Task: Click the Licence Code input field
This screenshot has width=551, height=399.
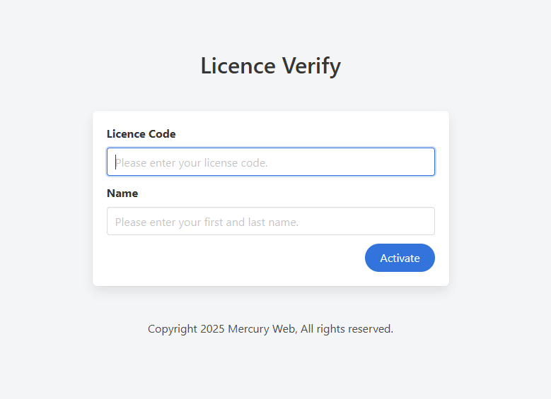Action: point(271,162)
